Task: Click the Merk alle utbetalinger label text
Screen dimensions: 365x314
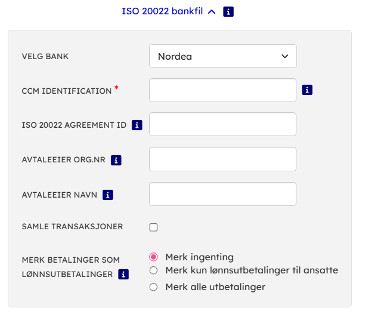Action: tap(215, 287)
